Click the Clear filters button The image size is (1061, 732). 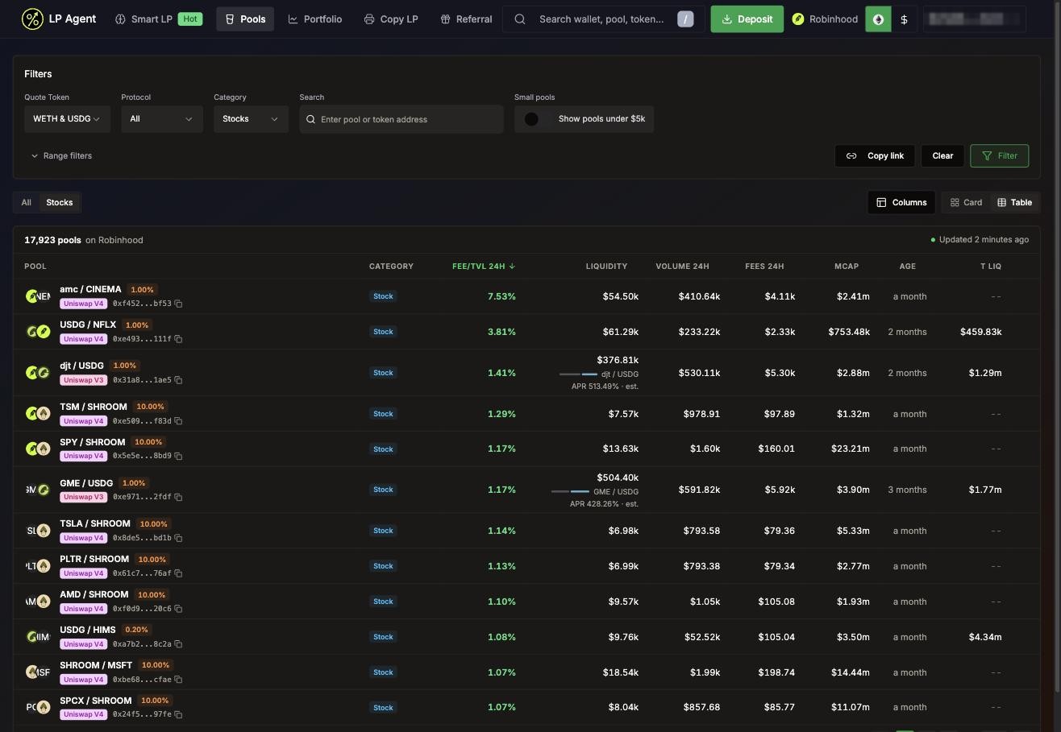(942, 155)
